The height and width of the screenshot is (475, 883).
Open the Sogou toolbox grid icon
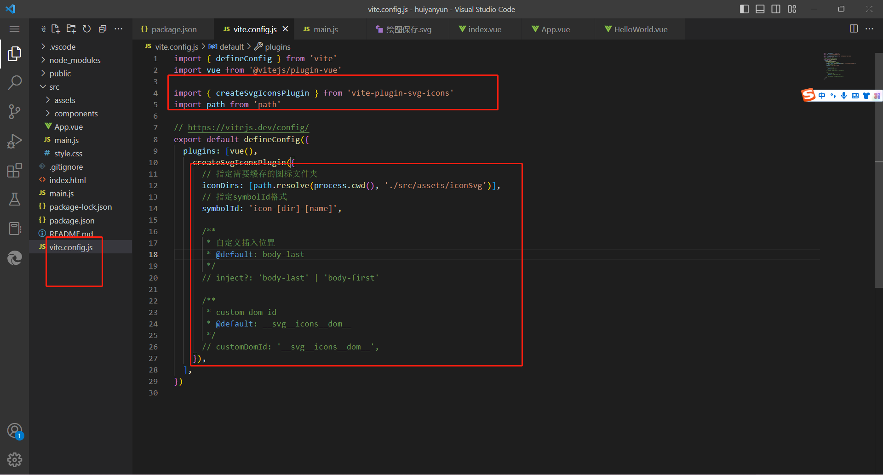pyautogui.click(x=877, y=96)
